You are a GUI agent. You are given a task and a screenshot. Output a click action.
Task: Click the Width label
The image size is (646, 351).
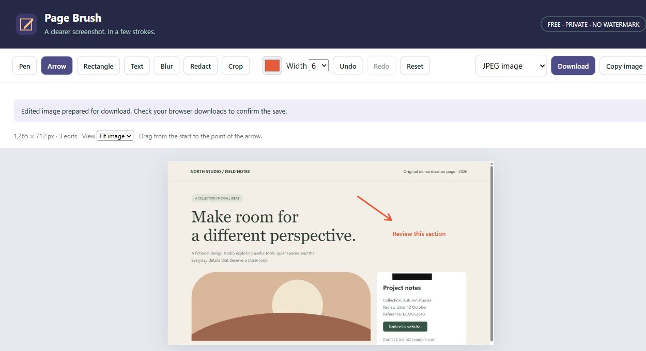(296, 66)
